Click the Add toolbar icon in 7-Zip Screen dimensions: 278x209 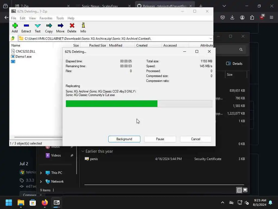(15, 28)
